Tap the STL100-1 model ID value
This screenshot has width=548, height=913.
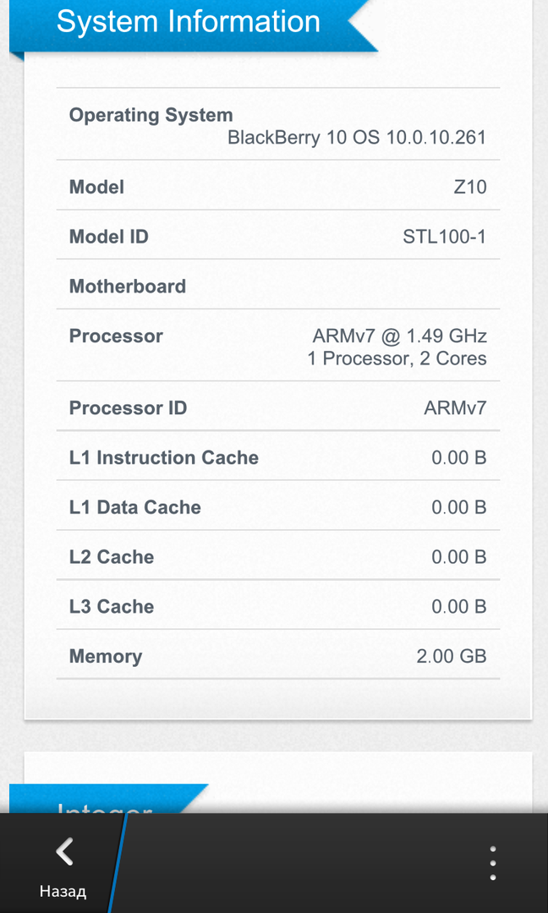pos(444,237)
